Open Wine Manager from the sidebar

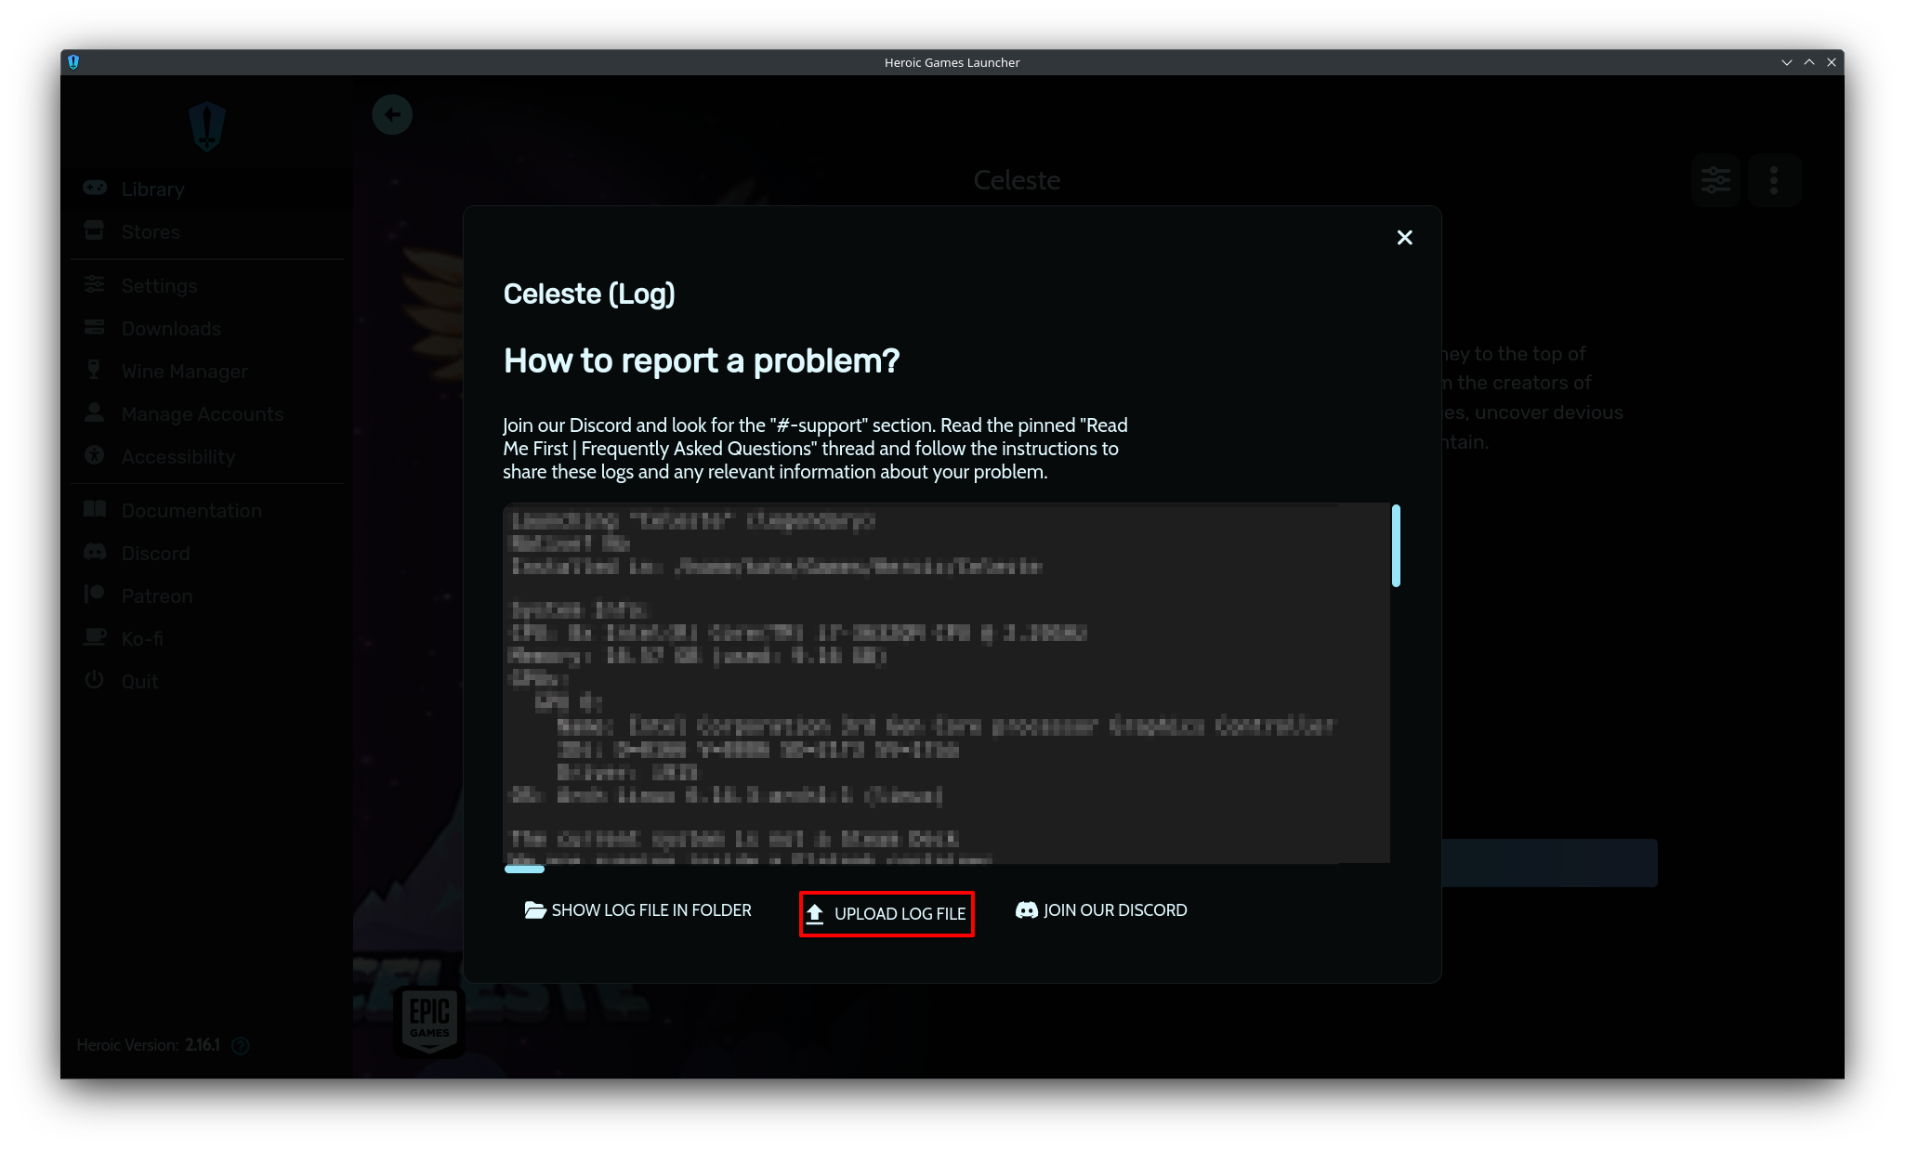pos(184,372)
